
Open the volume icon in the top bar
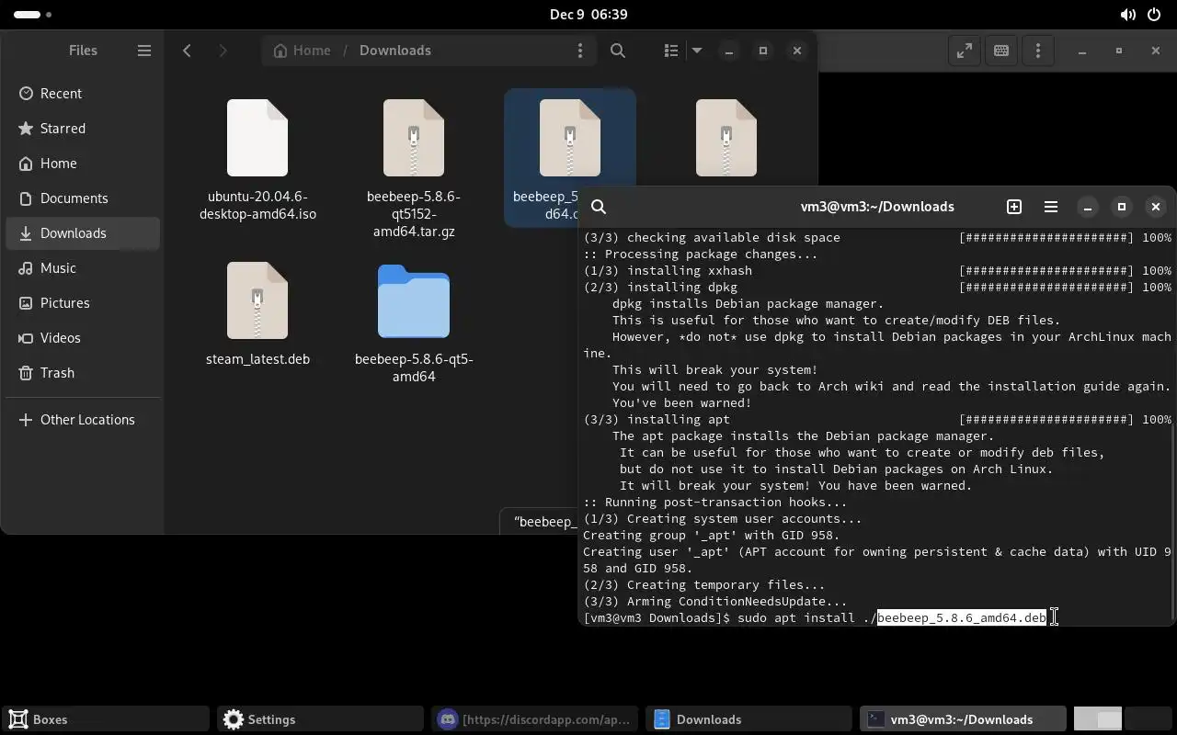(1128, 15)
